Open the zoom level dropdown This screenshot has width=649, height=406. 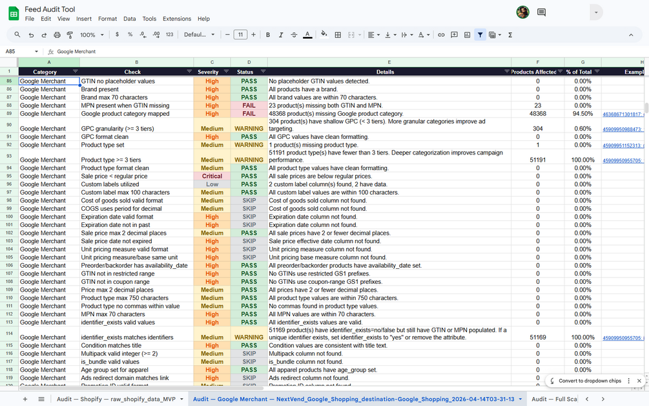point(92,35)
